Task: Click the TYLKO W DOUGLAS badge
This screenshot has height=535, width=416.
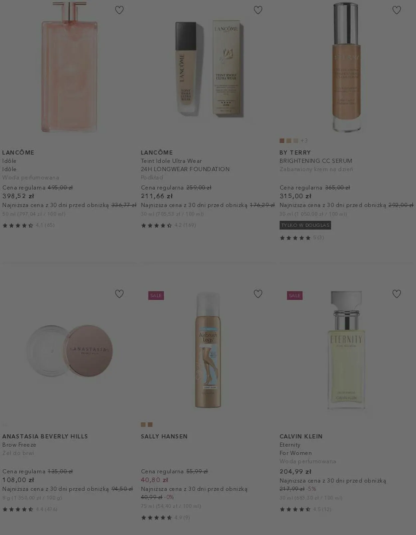Action: [x=305, y=225]
